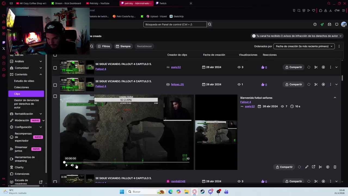348x196 pixels.
Task: Tick the select-all checkbox in the table header
Action: [x=55, y=55]
